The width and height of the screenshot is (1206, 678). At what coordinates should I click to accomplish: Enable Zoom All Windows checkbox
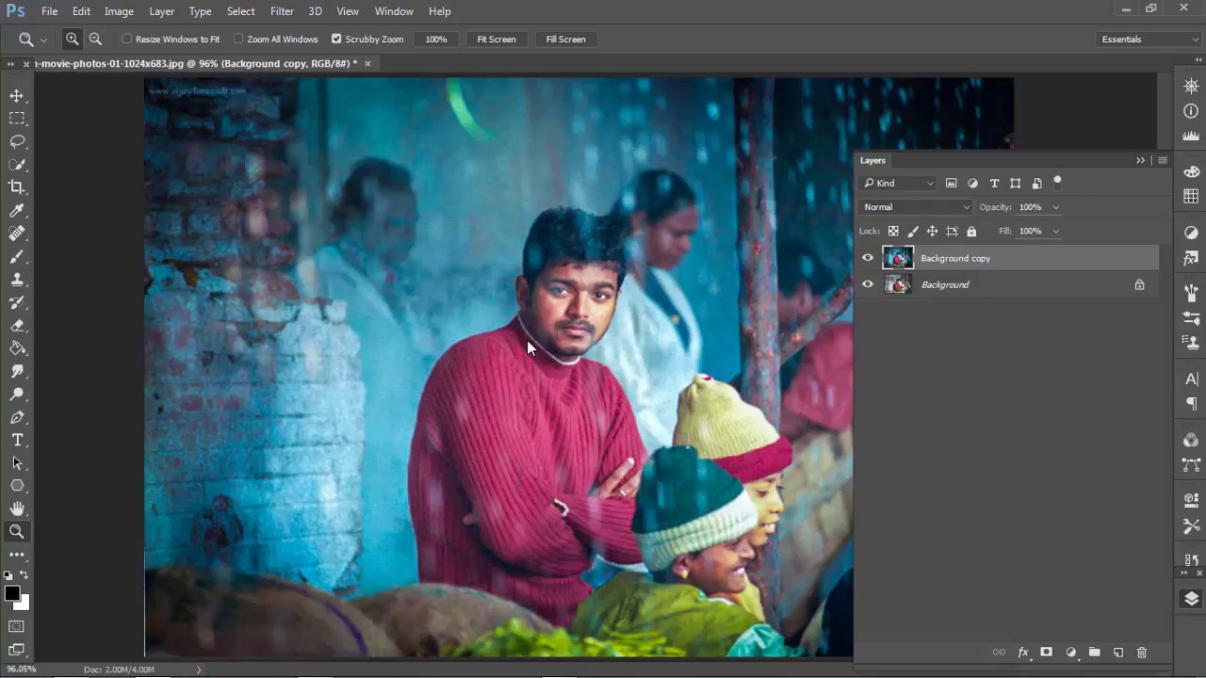point(238,40)
